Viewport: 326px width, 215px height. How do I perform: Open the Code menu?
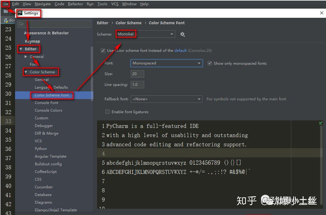click(x=59, y=4)
